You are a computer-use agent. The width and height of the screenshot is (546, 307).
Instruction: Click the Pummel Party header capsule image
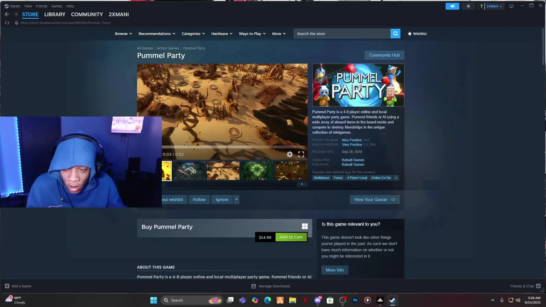click(358, 85)
